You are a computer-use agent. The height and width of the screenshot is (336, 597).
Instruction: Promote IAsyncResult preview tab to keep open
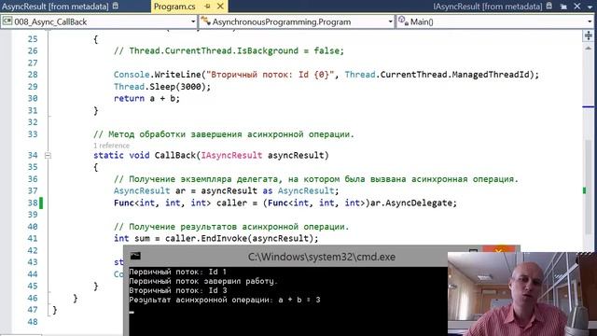pos(563,7)
